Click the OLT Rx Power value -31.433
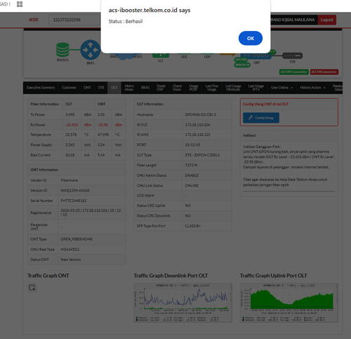The image size is (351, 339). (72, 125)
